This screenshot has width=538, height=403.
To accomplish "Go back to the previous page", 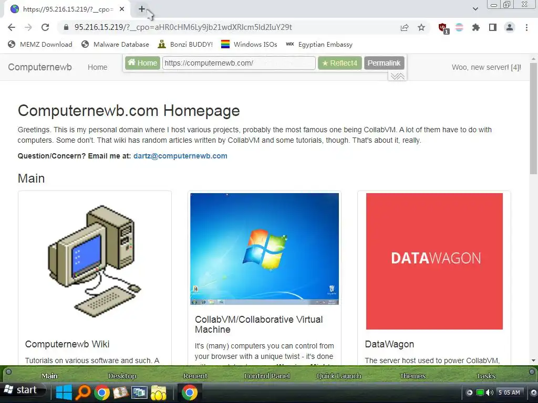I will pos(12,27).
